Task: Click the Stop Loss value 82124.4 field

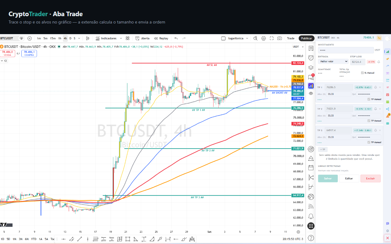Action: pyautogui.click(x=358, y=62)
